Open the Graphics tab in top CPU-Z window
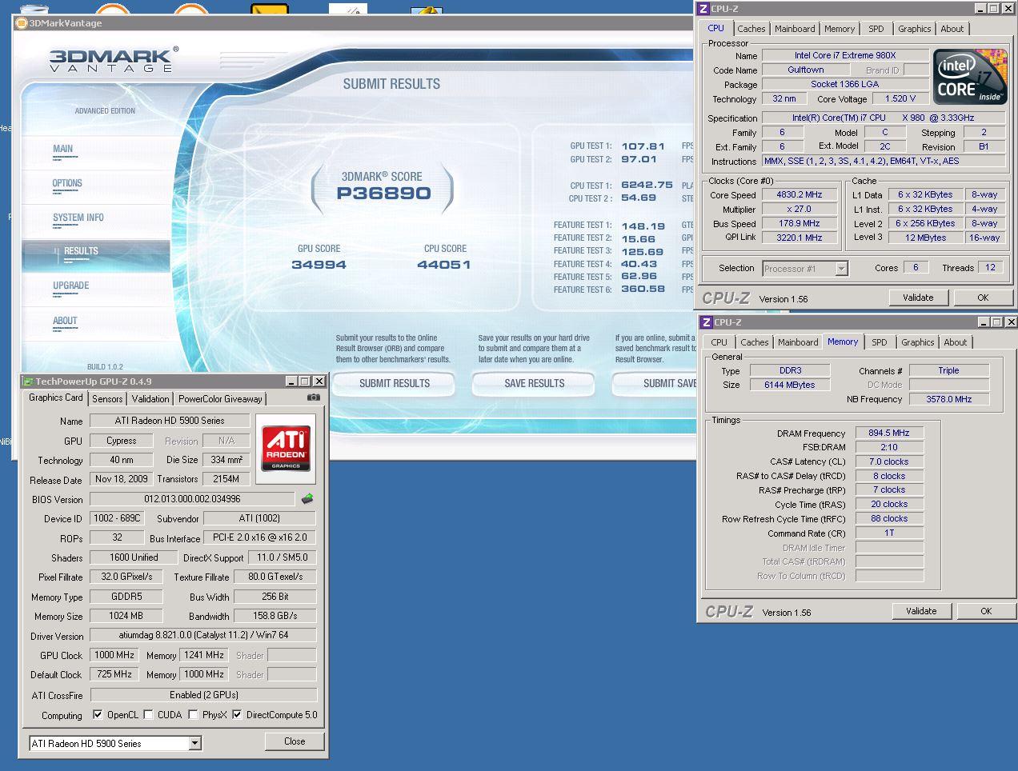 coord(914,29)
